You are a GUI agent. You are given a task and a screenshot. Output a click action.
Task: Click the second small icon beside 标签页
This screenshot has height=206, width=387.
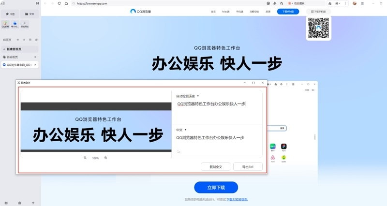point(24,40)
